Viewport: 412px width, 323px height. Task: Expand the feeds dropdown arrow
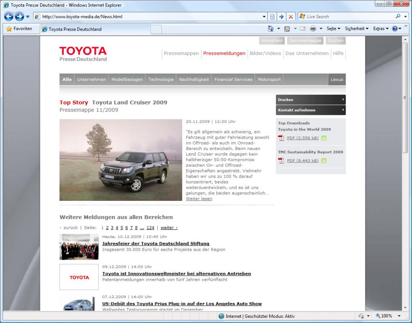click(295, 29)
